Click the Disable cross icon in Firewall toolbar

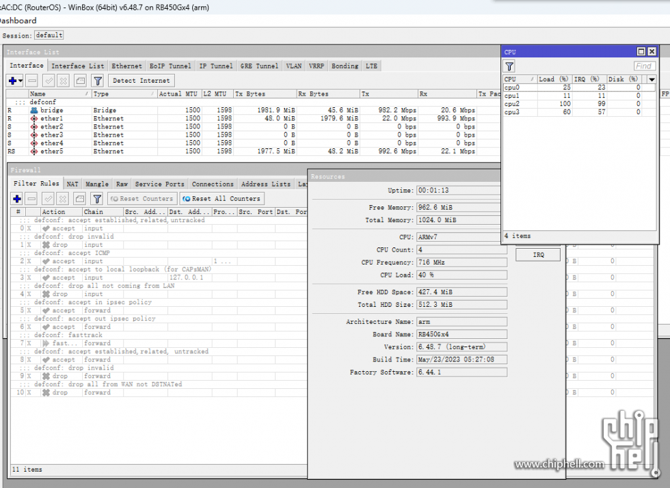(x=63, y=199)
